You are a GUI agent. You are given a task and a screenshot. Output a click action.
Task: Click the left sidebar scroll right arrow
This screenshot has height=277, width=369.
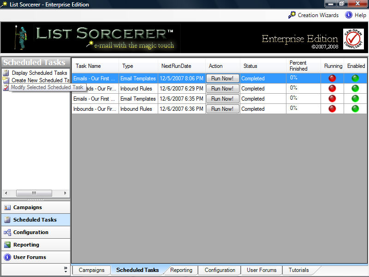[x=65, y=193]
